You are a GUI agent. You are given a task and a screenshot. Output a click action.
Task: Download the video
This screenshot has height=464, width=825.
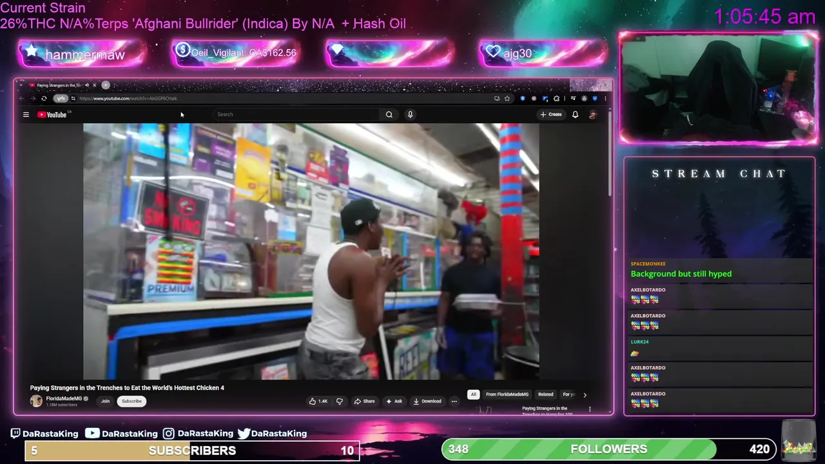(427, 401)
